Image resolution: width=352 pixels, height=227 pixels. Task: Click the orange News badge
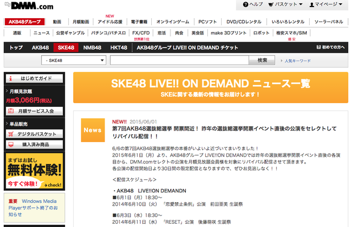pos(93,130)
